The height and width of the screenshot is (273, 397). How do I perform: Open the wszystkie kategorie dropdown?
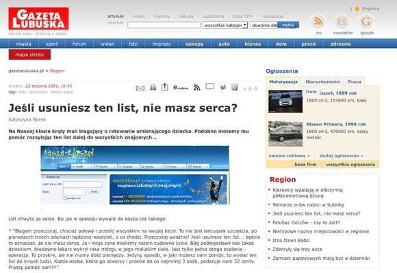225,25
